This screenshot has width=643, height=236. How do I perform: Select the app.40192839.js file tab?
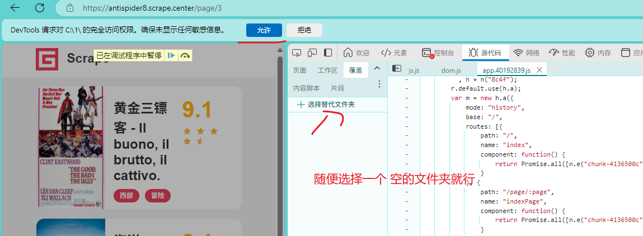tap(506, 70)
